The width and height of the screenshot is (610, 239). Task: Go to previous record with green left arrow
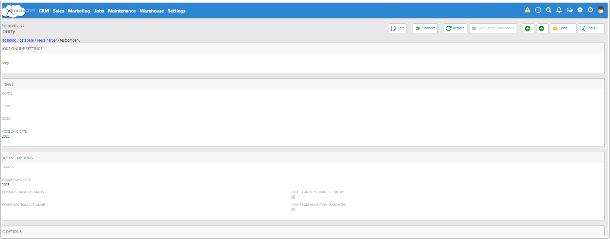pos(528,28)
